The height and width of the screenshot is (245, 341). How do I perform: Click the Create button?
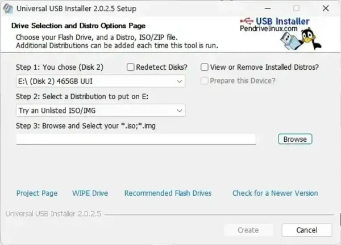(x=248, y=230)
